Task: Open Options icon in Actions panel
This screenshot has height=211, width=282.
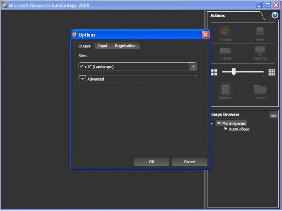Action: tap(225, 89)
